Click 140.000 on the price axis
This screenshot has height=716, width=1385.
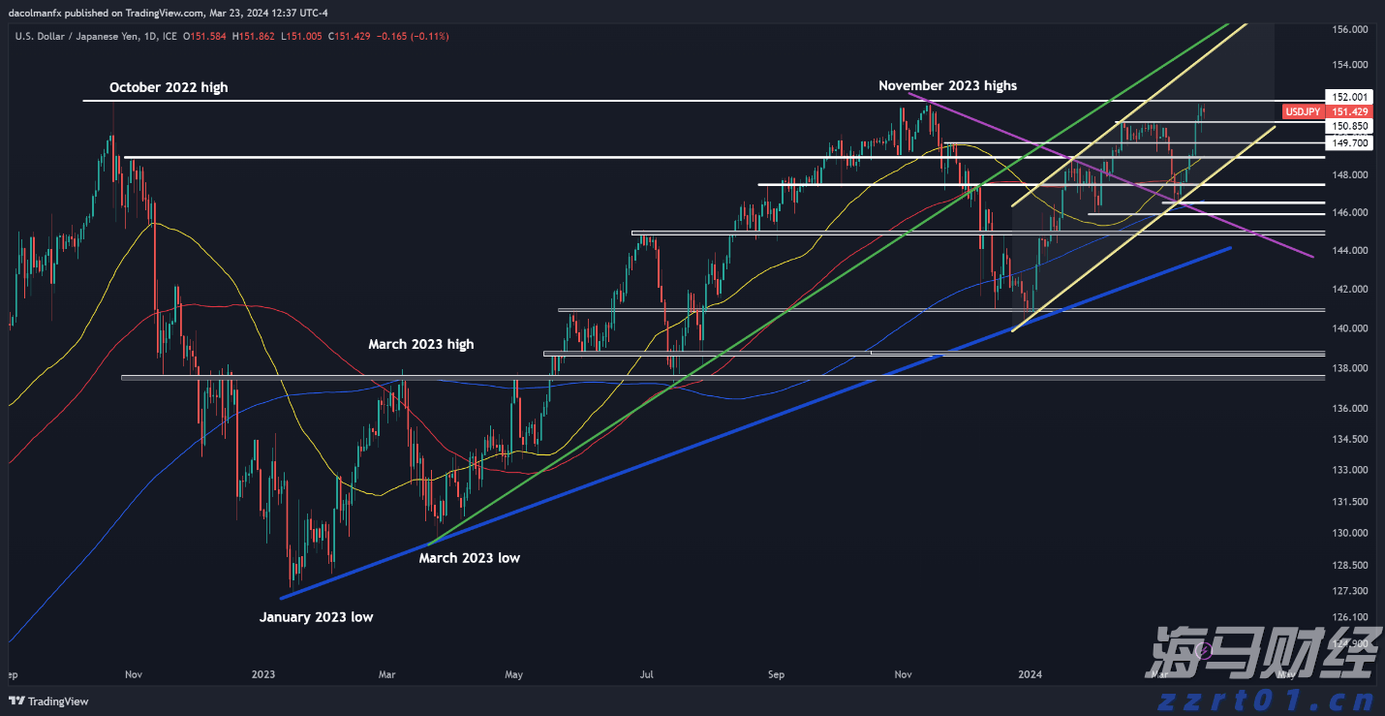1349,328
